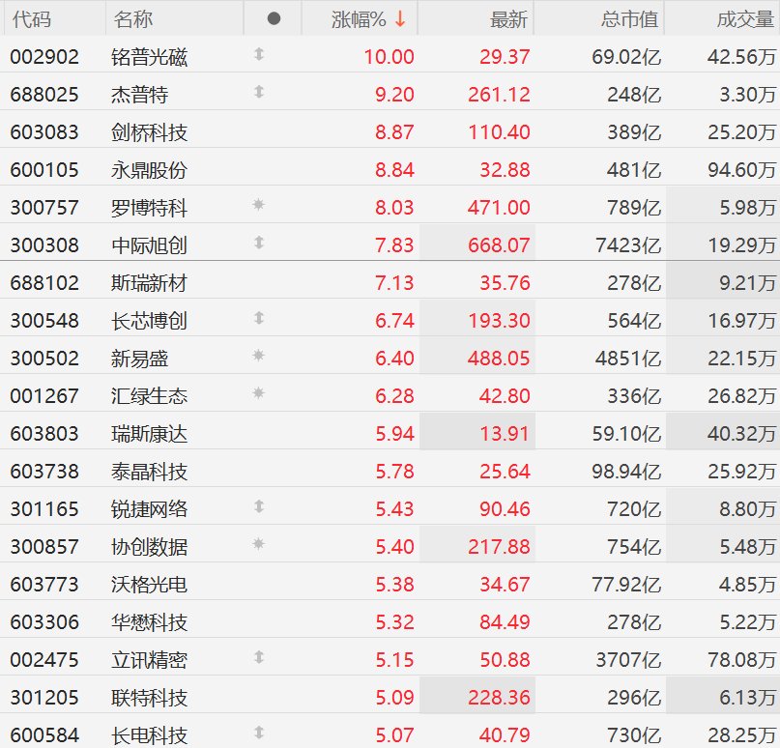Click the volume value 3.30万

click(748, 95)
